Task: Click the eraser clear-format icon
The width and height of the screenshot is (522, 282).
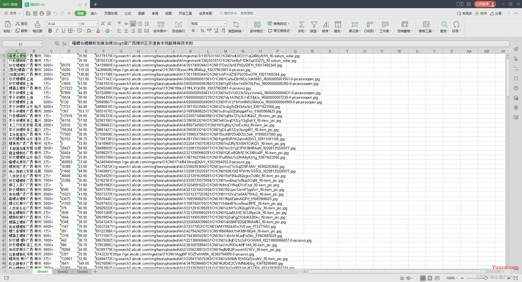Action: click(x=108, y=31)
